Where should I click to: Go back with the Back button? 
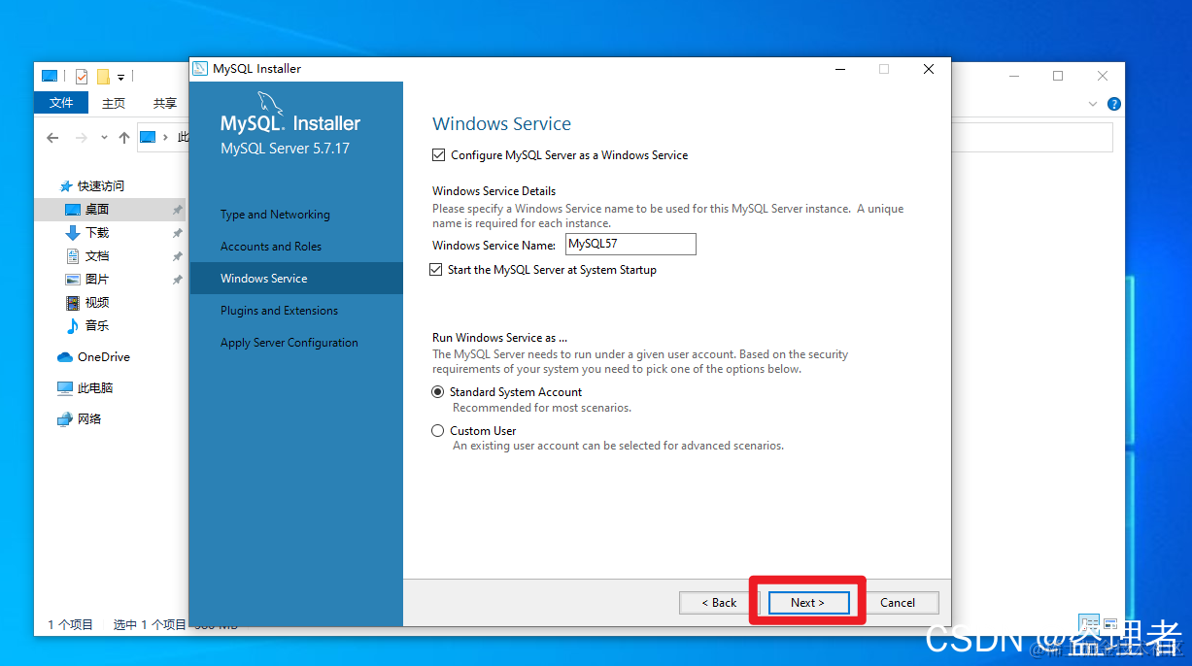point(720,602)
